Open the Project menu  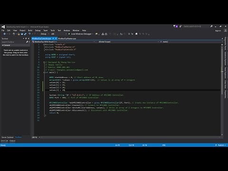(22, 30)
